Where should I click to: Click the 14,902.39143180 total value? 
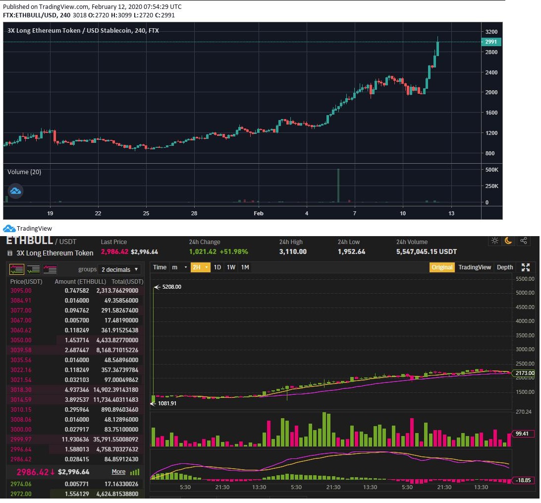[115, 390]
